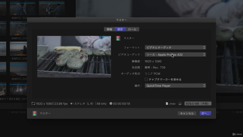Click the 標準 - Rec. 709 value
The image size is (243, 137).
click(155, 68)
